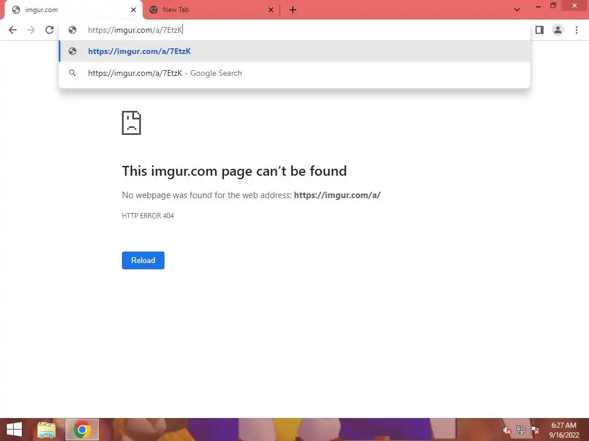The height and width of the screenshot is (441, 589).
Task: Click the globe icon beside the URL suggestion
Action: pos(72,51)
